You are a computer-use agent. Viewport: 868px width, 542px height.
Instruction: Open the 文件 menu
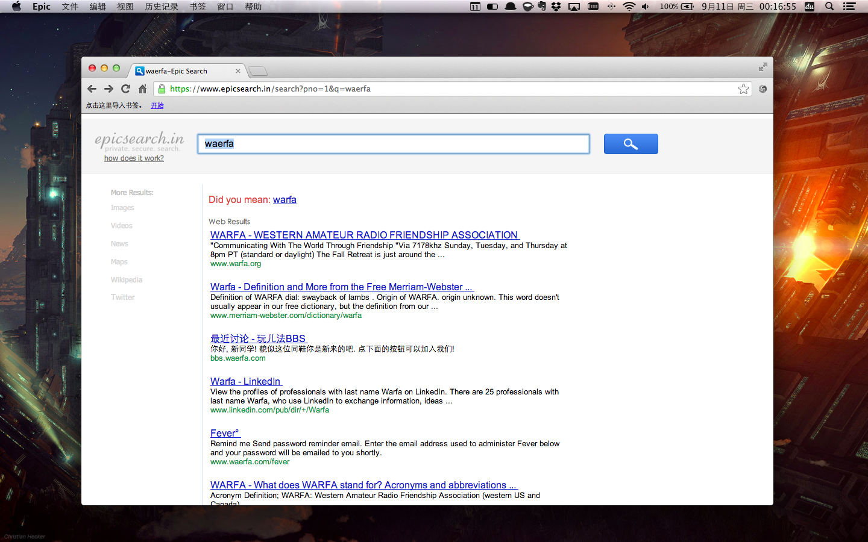click(x=70, y=7)
